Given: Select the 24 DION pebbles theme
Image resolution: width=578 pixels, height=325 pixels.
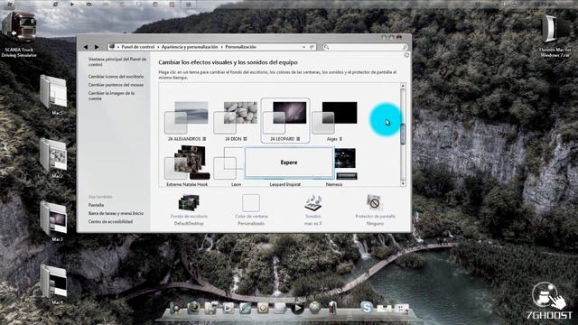Looking at the screenshot, I should click(236, 117).
